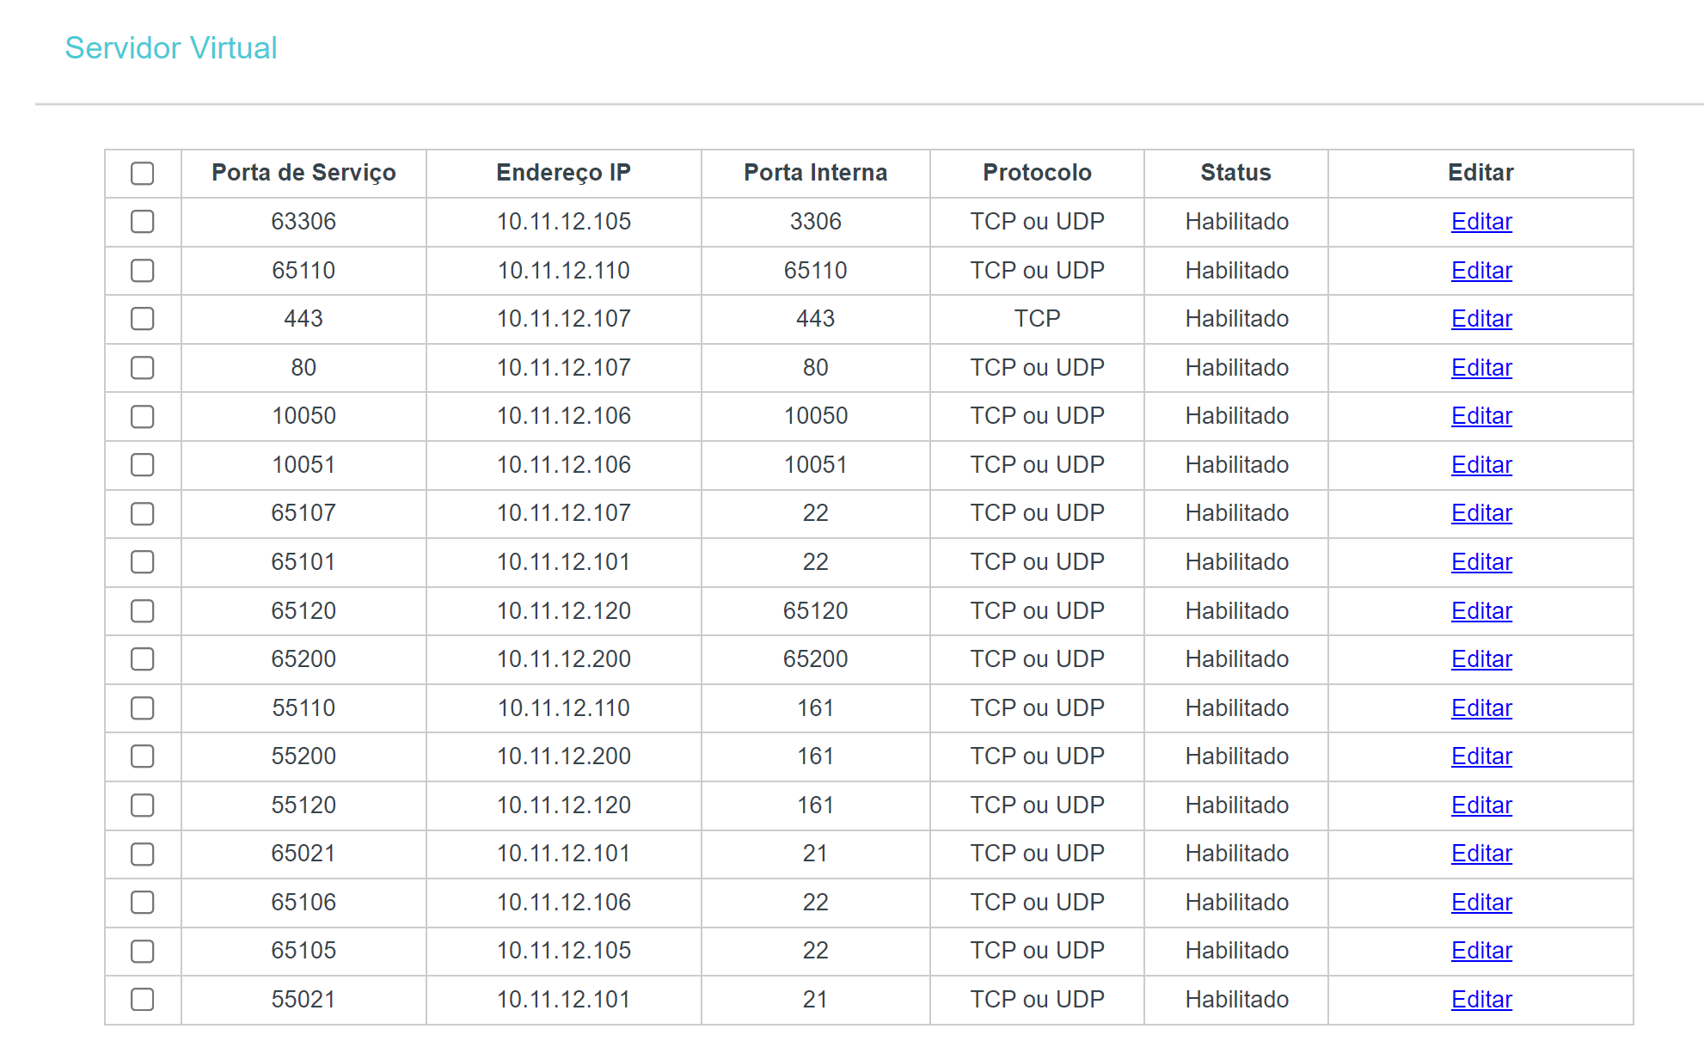Select checkbox for port 55021 row

[x=143, y=1000]
